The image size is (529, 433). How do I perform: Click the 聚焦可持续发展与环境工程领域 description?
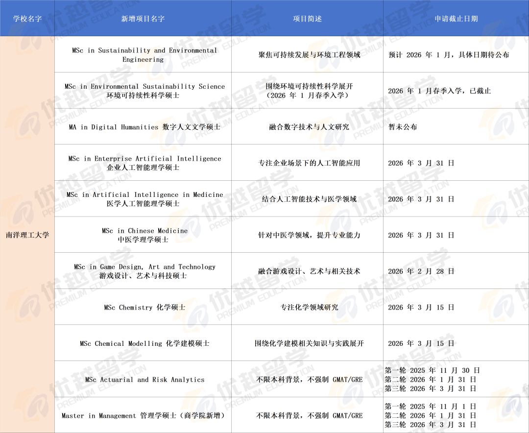tap(309, 55)
